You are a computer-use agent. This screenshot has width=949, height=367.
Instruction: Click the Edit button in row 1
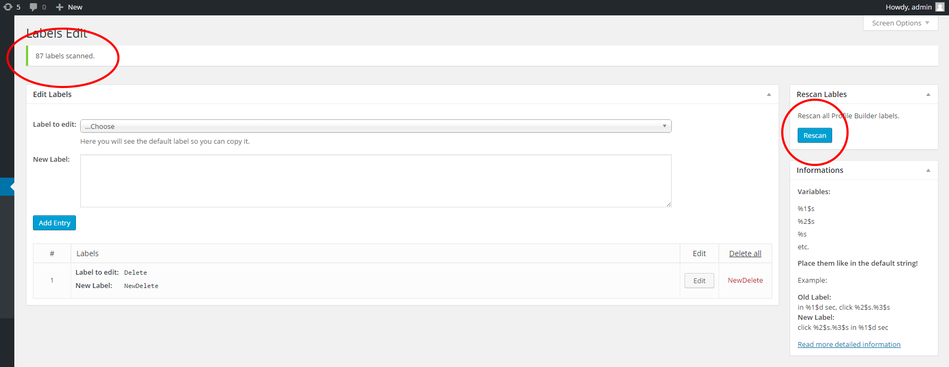699,281
